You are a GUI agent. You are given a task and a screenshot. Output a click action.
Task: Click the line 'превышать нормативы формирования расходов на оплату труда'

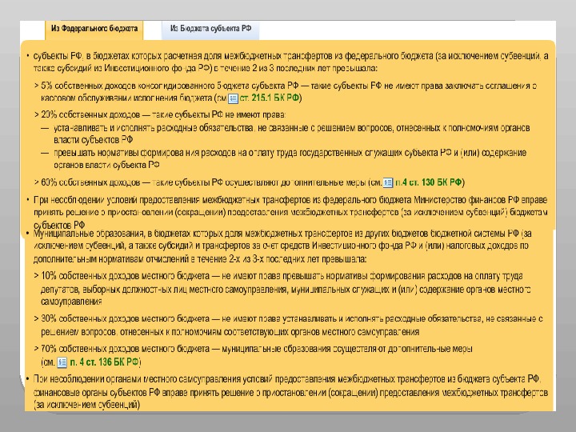click(290, 158)
